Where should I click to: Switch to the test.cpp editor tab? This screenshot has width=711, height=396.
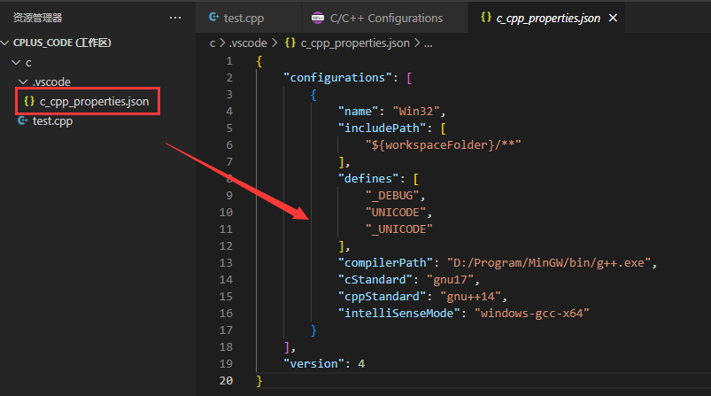coord(242,18)
